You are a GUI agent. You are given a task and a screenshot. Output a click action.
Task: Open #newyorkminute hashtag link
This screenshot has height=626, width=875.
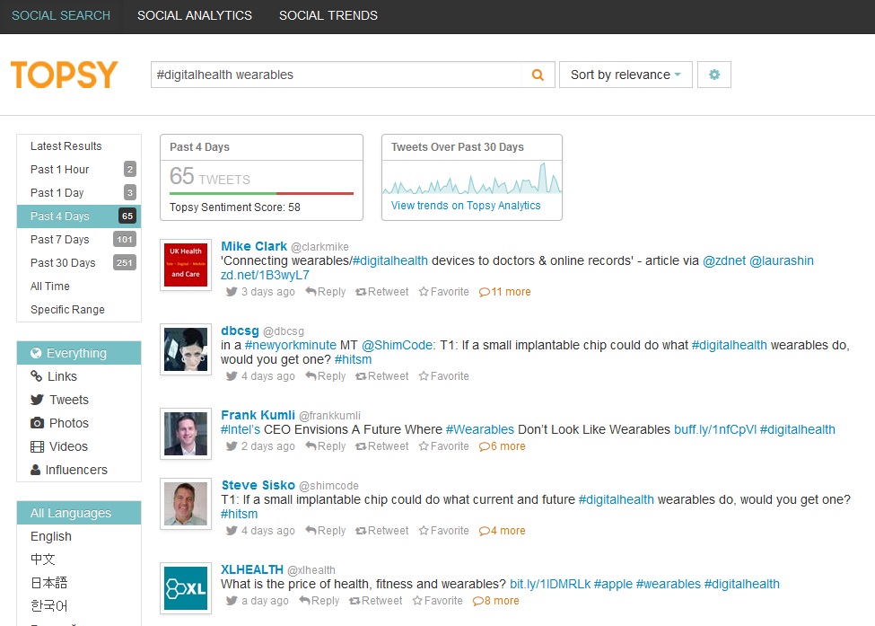click(x=290, y=345)
